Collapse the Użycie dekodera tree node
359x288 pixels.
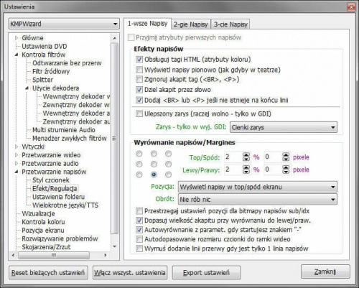pyautogui.click(x=27, y=88)
